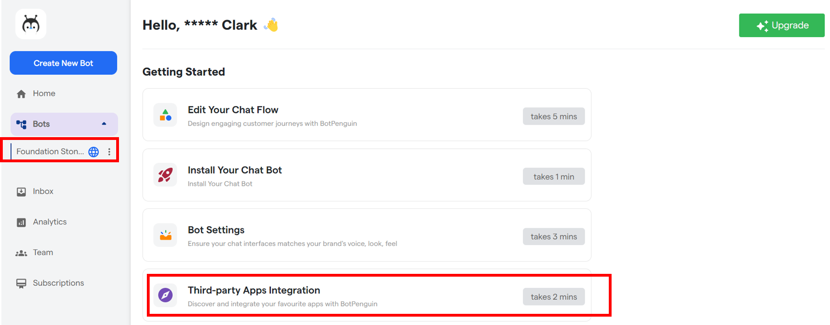Viewport: 830px width, 325px height.
Task: Go to Analytics in the sidebar
Action: point(49,222)
